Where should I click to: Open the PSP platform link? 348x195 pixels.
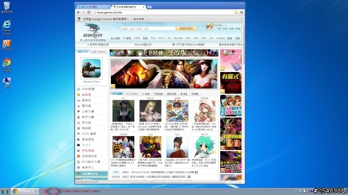point(203,38)
